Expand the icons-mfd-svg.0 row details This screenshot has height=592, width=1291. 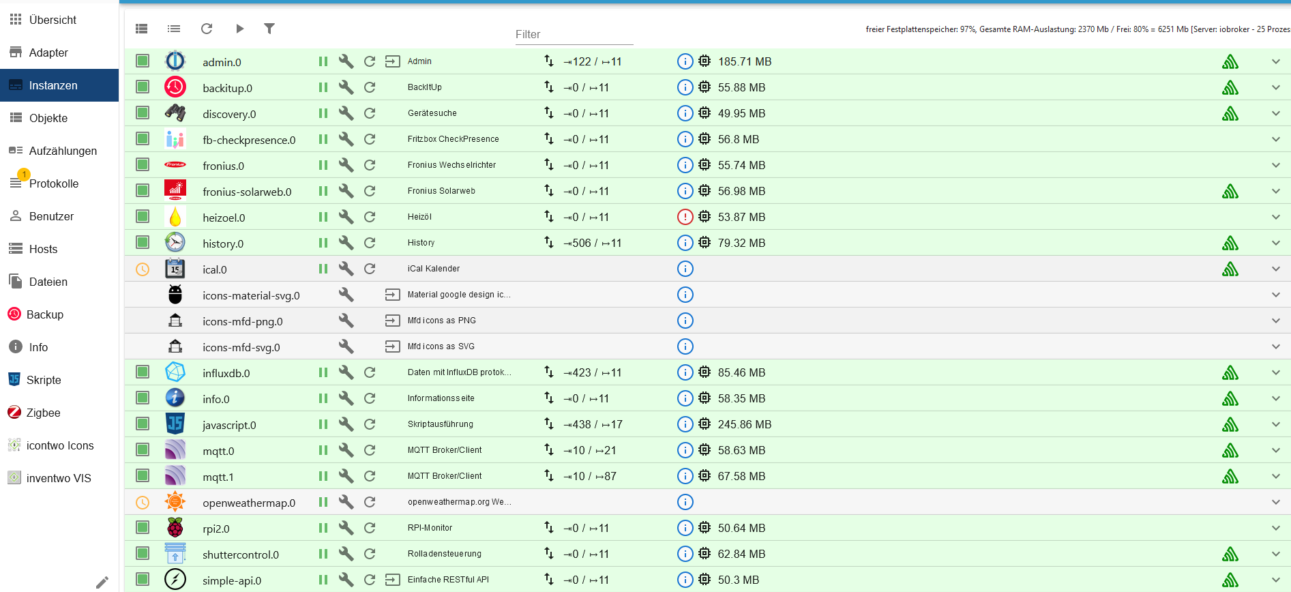point(1276,346)
